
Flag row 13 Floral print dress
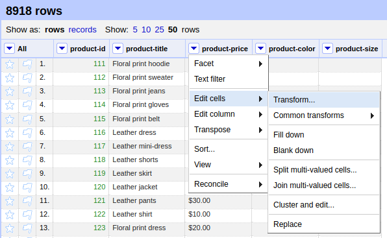(27, 229)
